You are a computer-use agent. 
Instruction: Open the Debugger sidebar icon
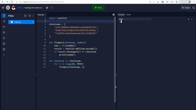point(4,27)
